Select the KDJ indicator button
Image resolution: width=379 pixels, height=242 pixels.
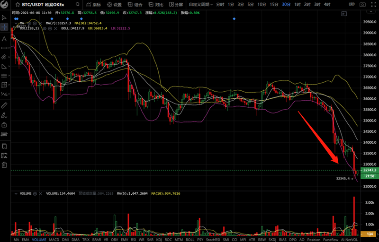point(159,240)
